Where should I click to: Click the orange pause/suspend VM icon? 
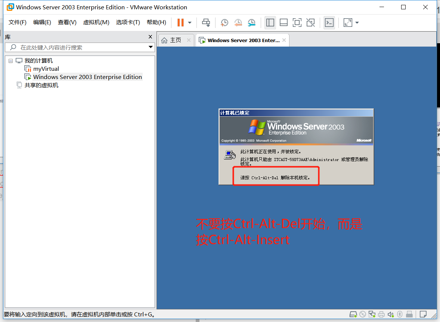pos(180,23)
